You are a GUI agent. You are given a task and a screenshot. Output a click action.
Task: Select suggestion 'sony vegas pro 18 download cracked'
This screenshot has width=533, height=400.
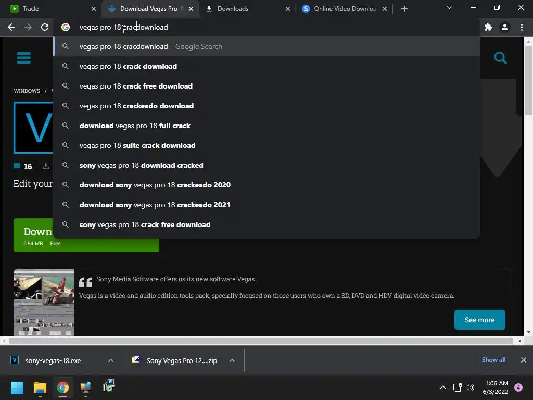pyautogui.click(x=266, y=165)
